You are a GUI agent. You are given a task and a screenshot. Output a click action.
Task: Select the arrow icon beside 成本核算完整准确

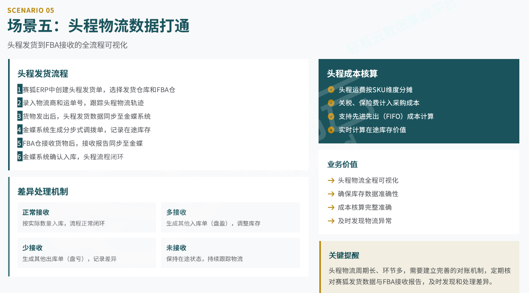coord(331,207)
